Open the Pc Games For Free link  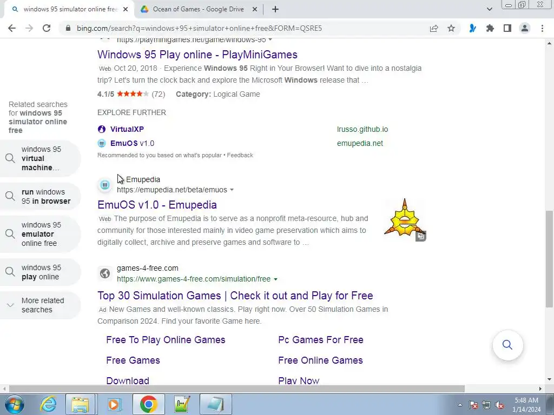(321, 340)
